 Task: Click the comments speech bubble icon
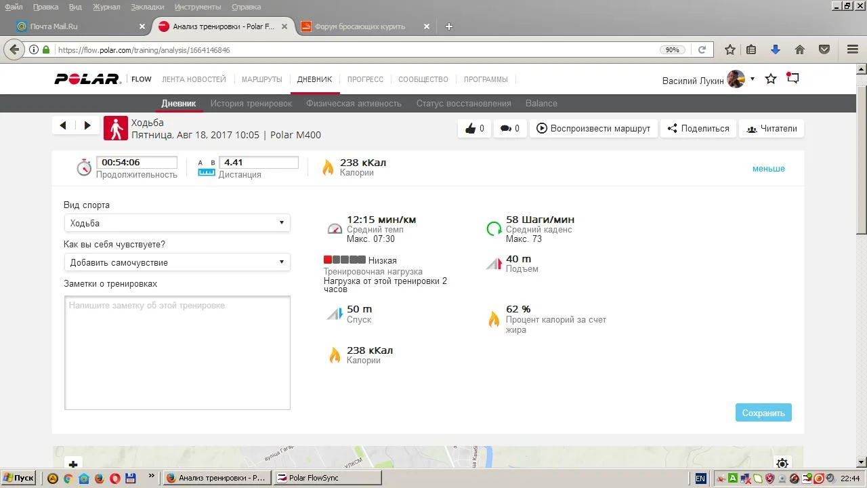pos(505,129)
